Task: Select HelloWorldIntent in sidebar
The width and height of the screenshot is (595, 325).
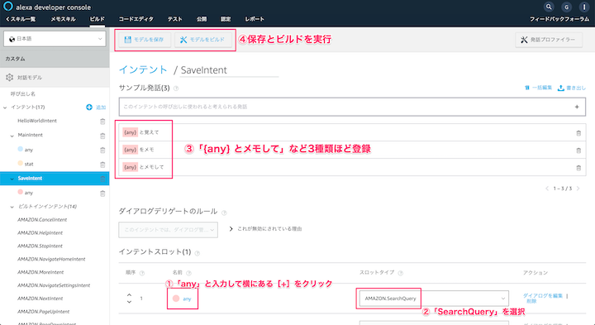Action: tap(37, 121)
